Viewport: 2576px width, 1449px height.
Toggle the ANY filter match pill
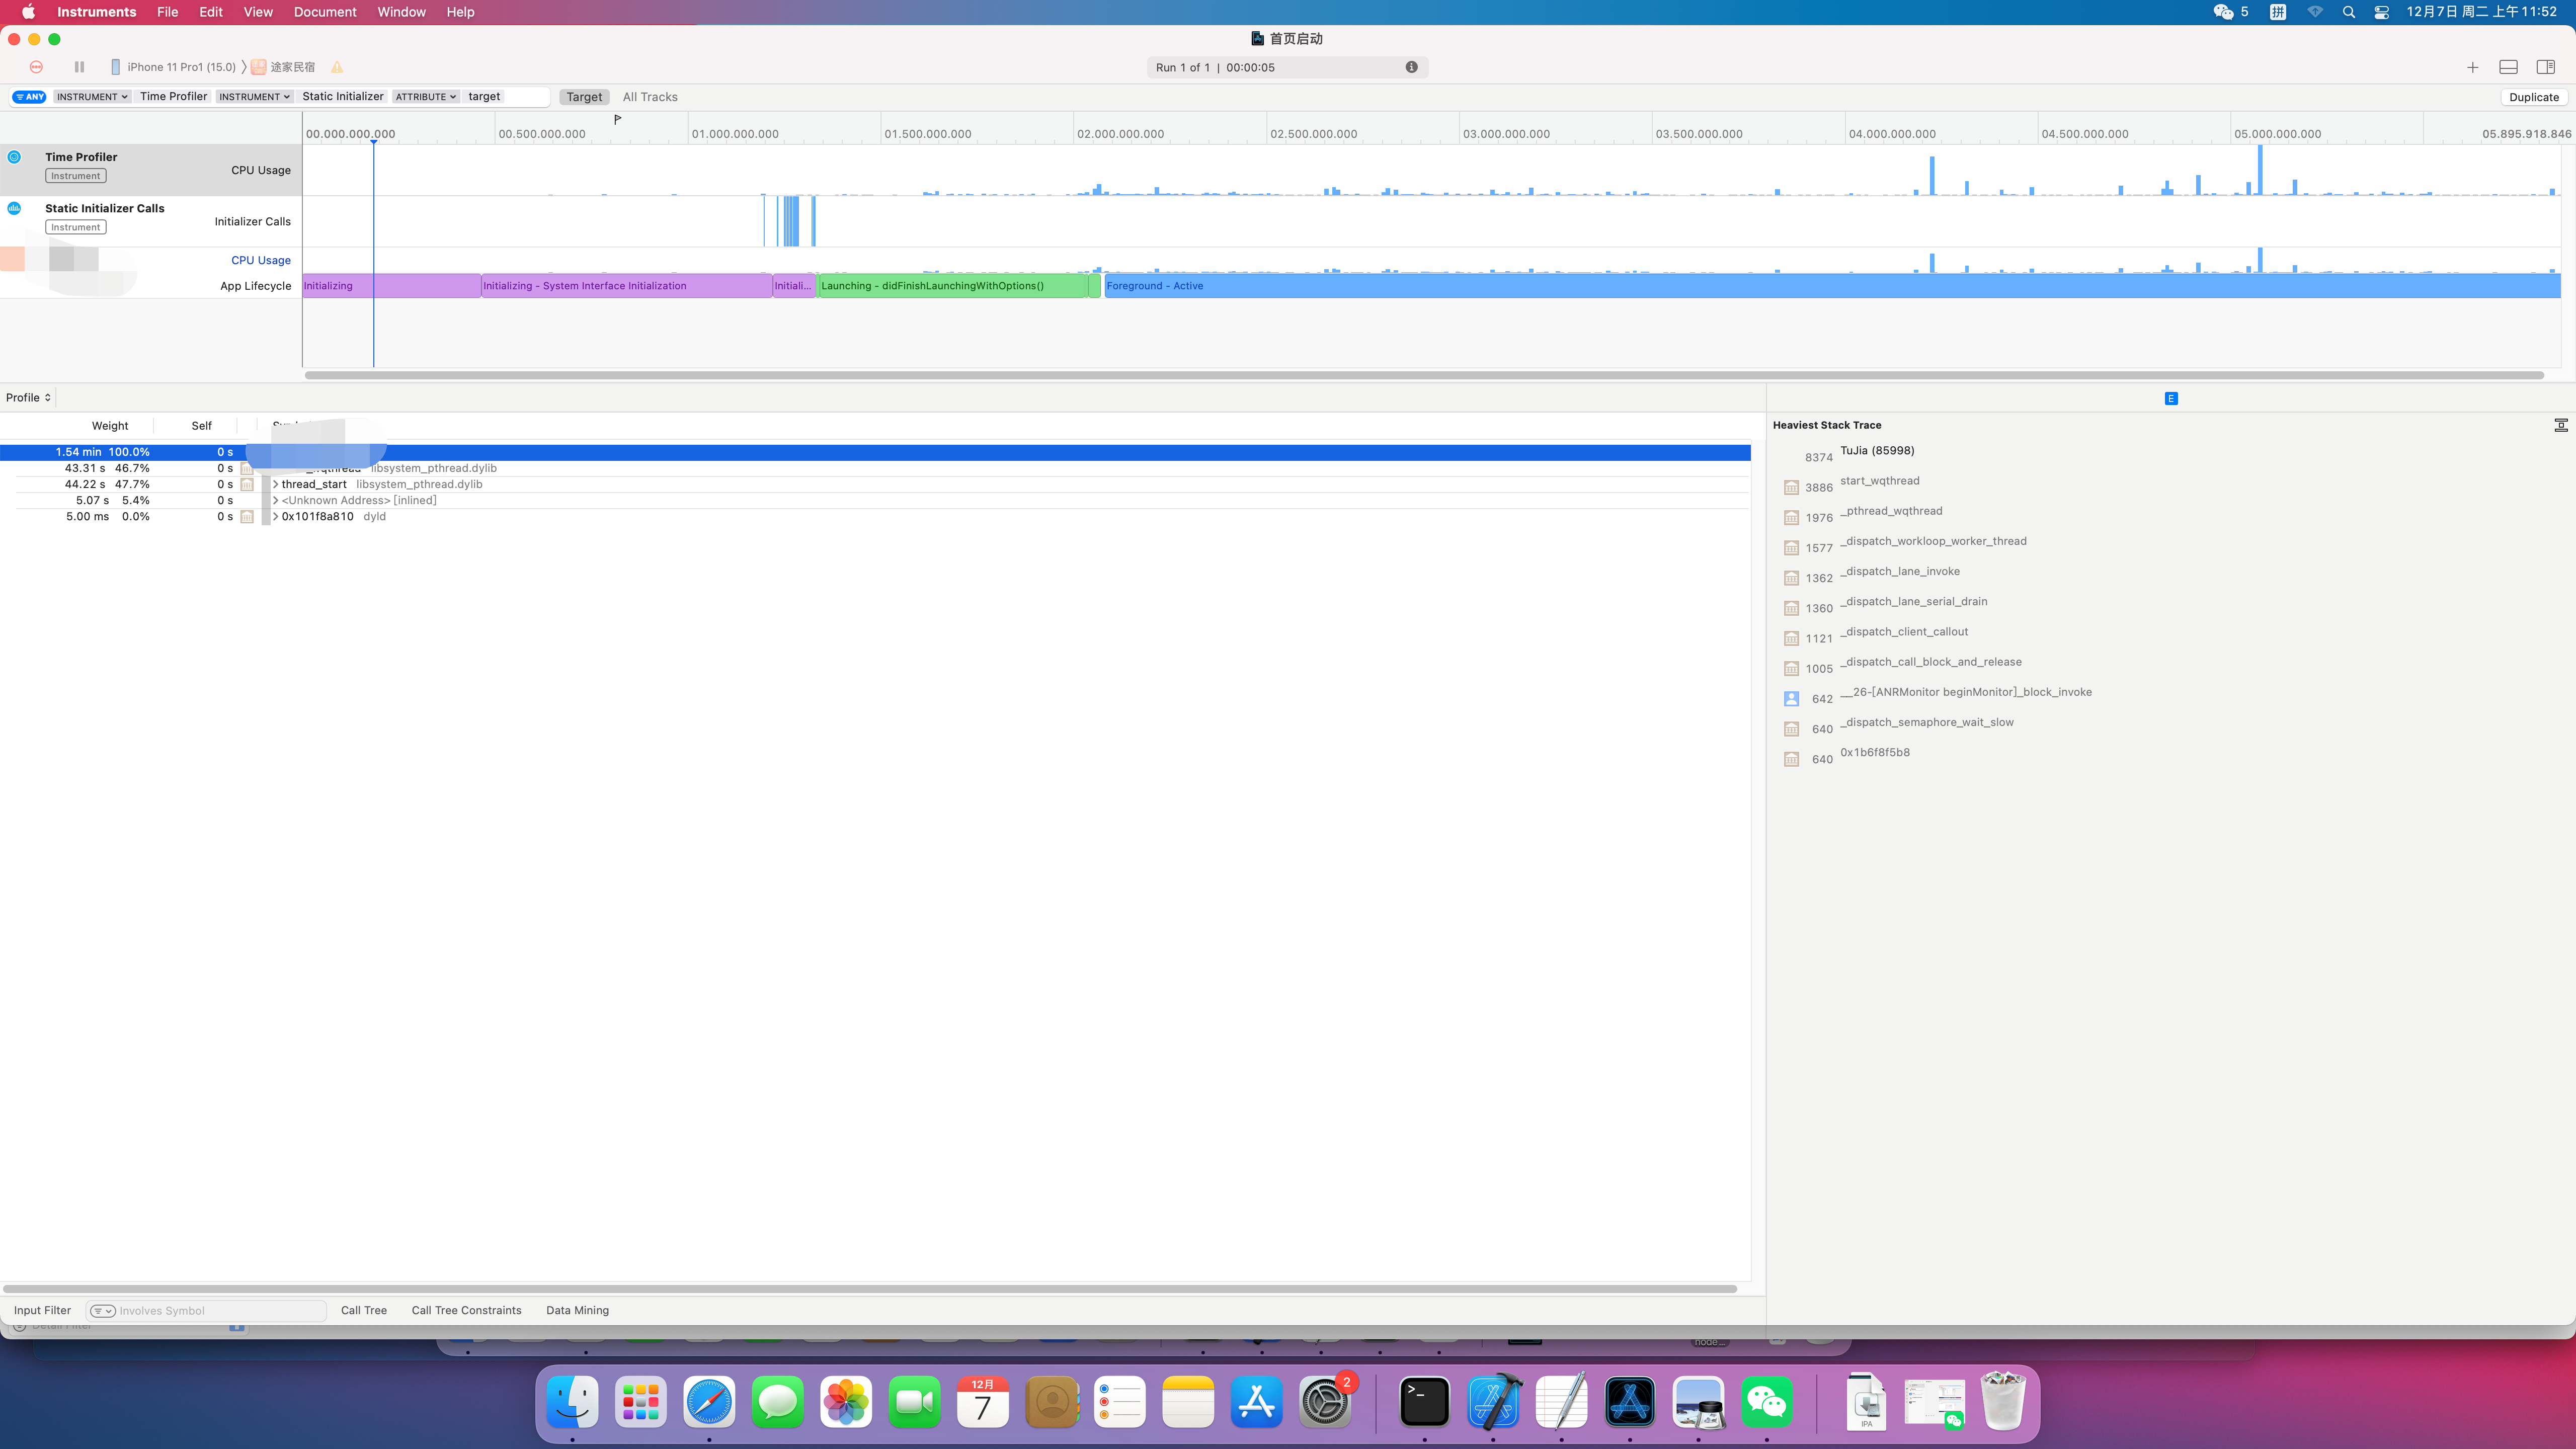coord(30,97)
